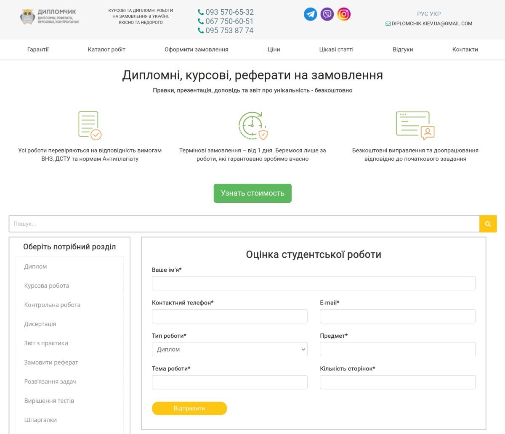Click the text about Безкоштовні виправлення
The width and height of the screenshot is (505, 434).
click(x=415, y=155)
